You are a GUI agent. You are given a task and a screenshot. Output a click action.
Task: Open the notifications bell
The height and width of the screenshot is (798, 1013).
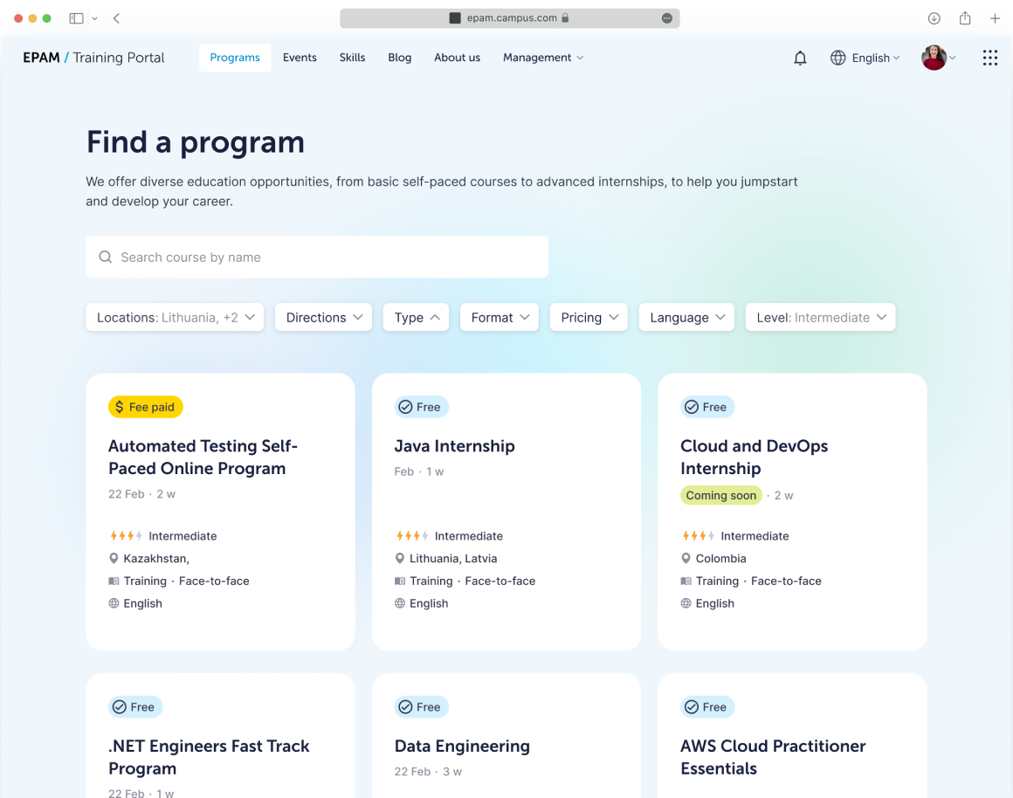800,58
